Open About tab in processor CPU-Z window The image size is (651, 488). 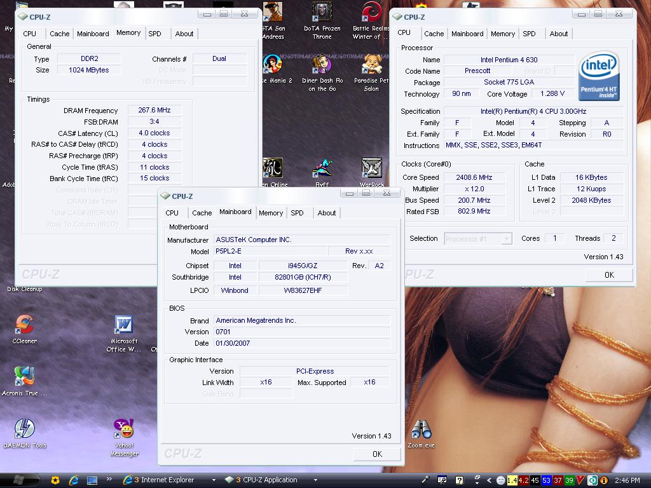coord(558,34)
